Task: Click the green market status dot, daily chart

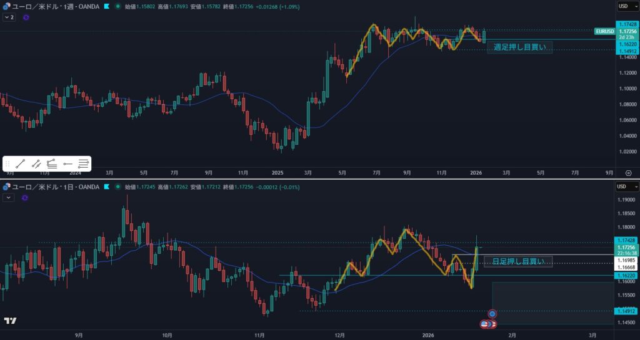Action: point(118,187)
